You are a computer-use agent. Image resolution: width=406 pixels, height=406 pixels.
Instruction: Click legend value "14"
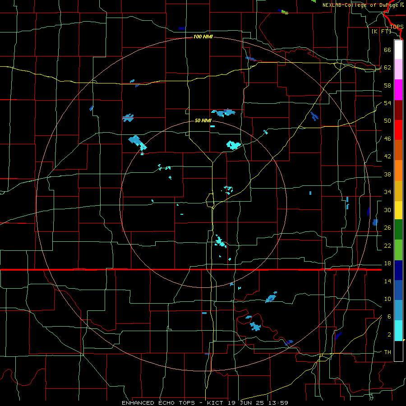coord(388,281)
